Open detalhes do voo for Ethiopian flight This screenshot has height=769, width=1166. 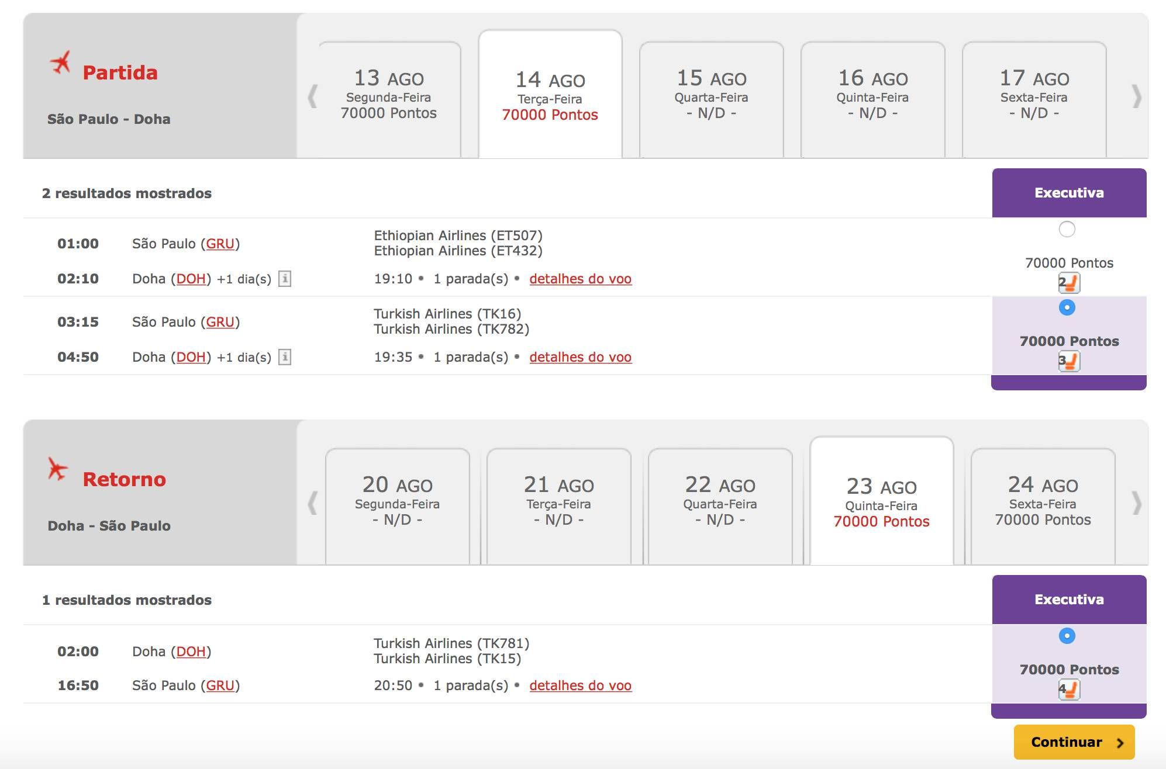(x=580, y=279)
